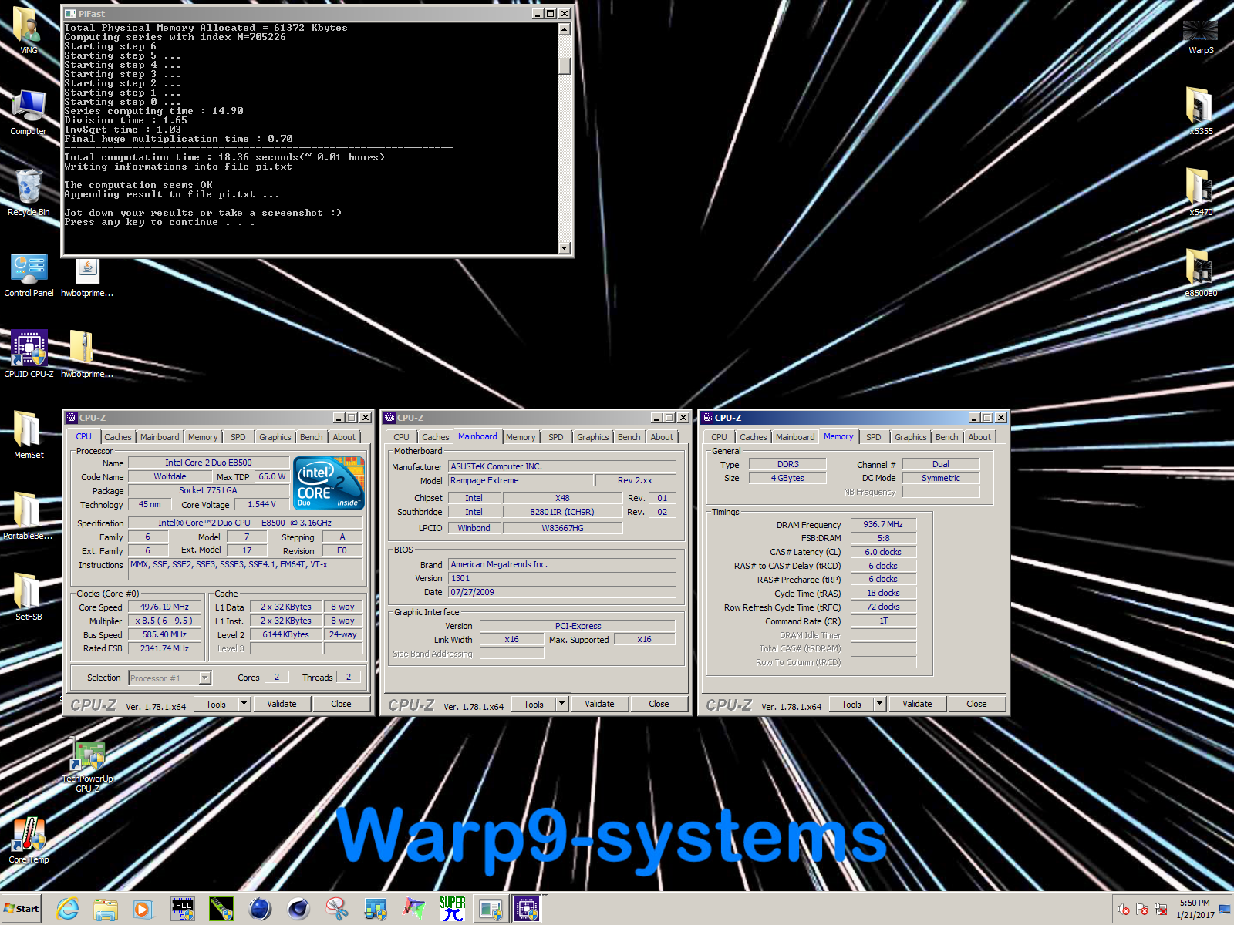The width and height of the screenshot is (1234, 925).
Task: Open the Recycle Bin icon
Action: [29, 192]
